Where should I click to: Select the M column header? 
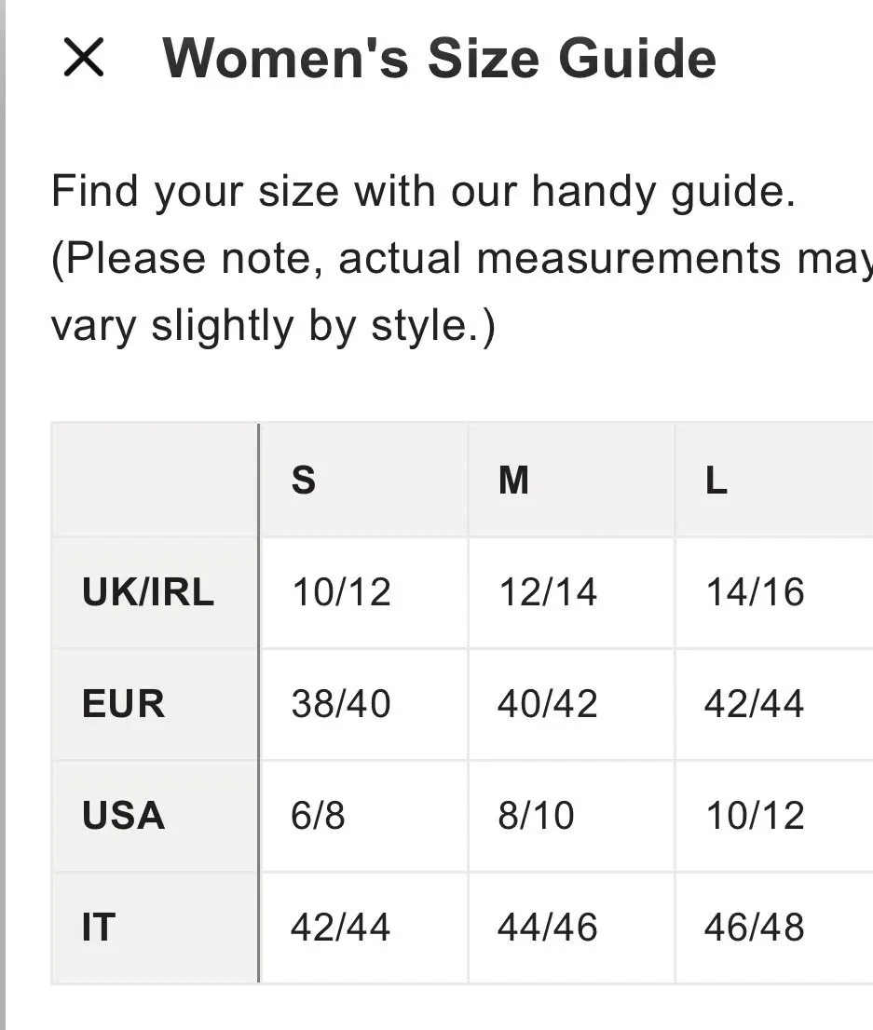tap(513, 481)
